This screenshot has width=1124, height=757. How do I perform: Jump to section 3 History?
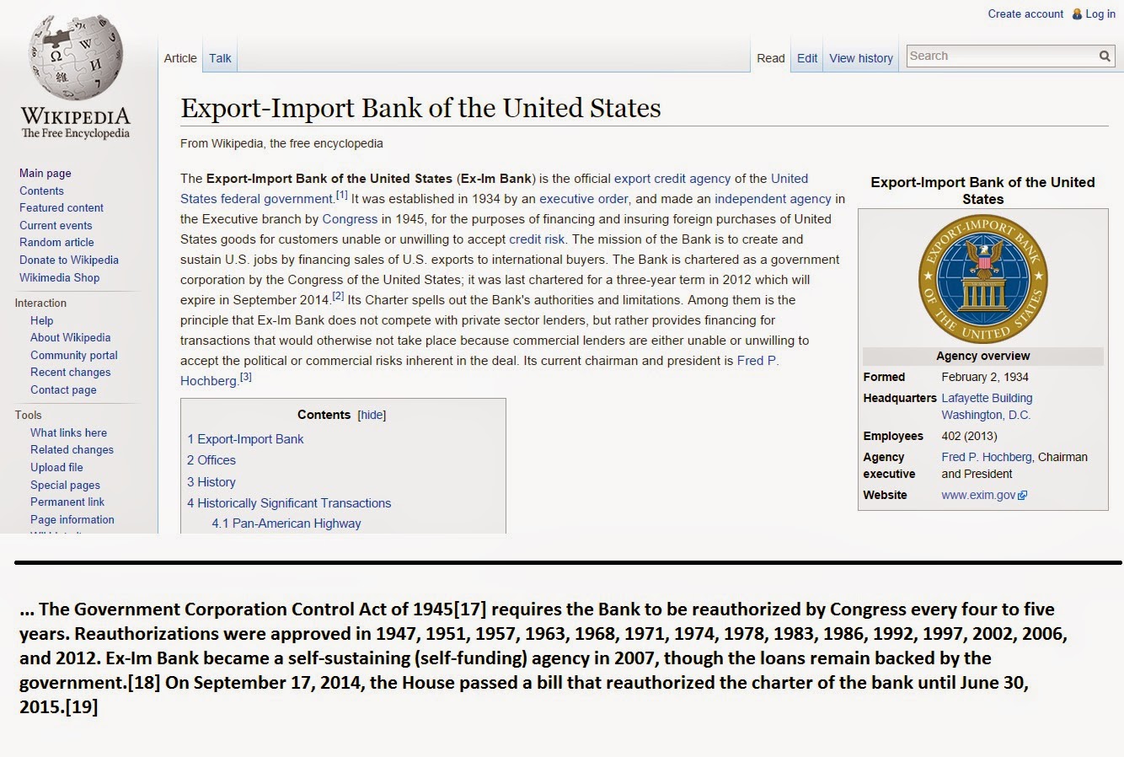211,482
